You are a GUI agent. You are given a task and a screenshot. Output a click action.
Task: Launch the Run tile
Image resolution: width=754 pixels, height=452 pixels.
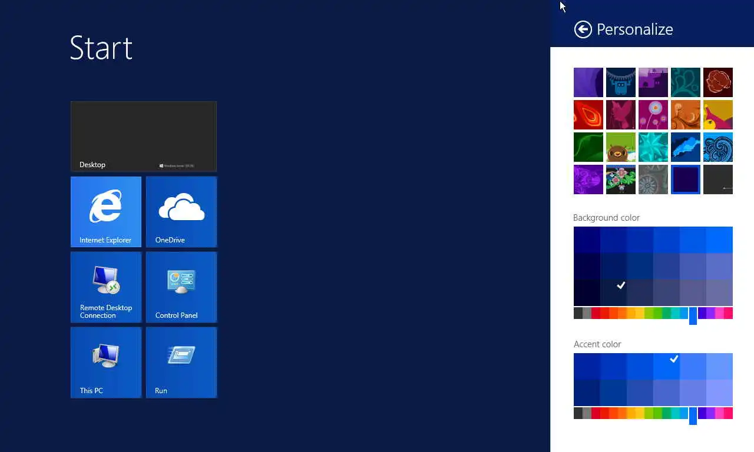[x=181, y=363]
